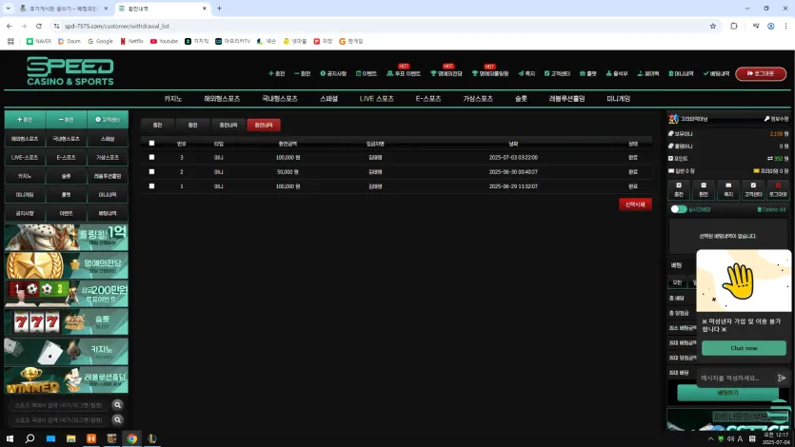Open 베팅내역 with checkmark in top header
Screen dimensions: 795x447
click(x=716, y=73)
